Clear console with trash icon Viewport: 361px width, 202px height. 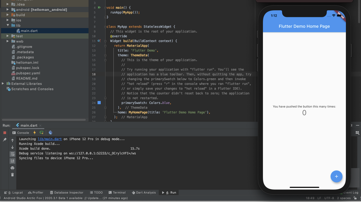pyautogui.click(x=12, y=175)
